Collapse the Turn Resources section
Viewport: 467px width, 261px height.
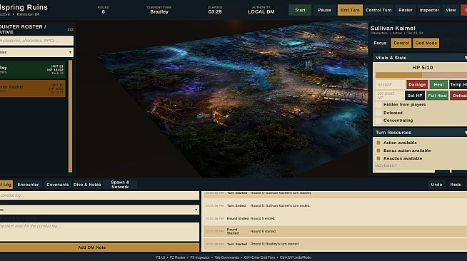coord(420,133)
